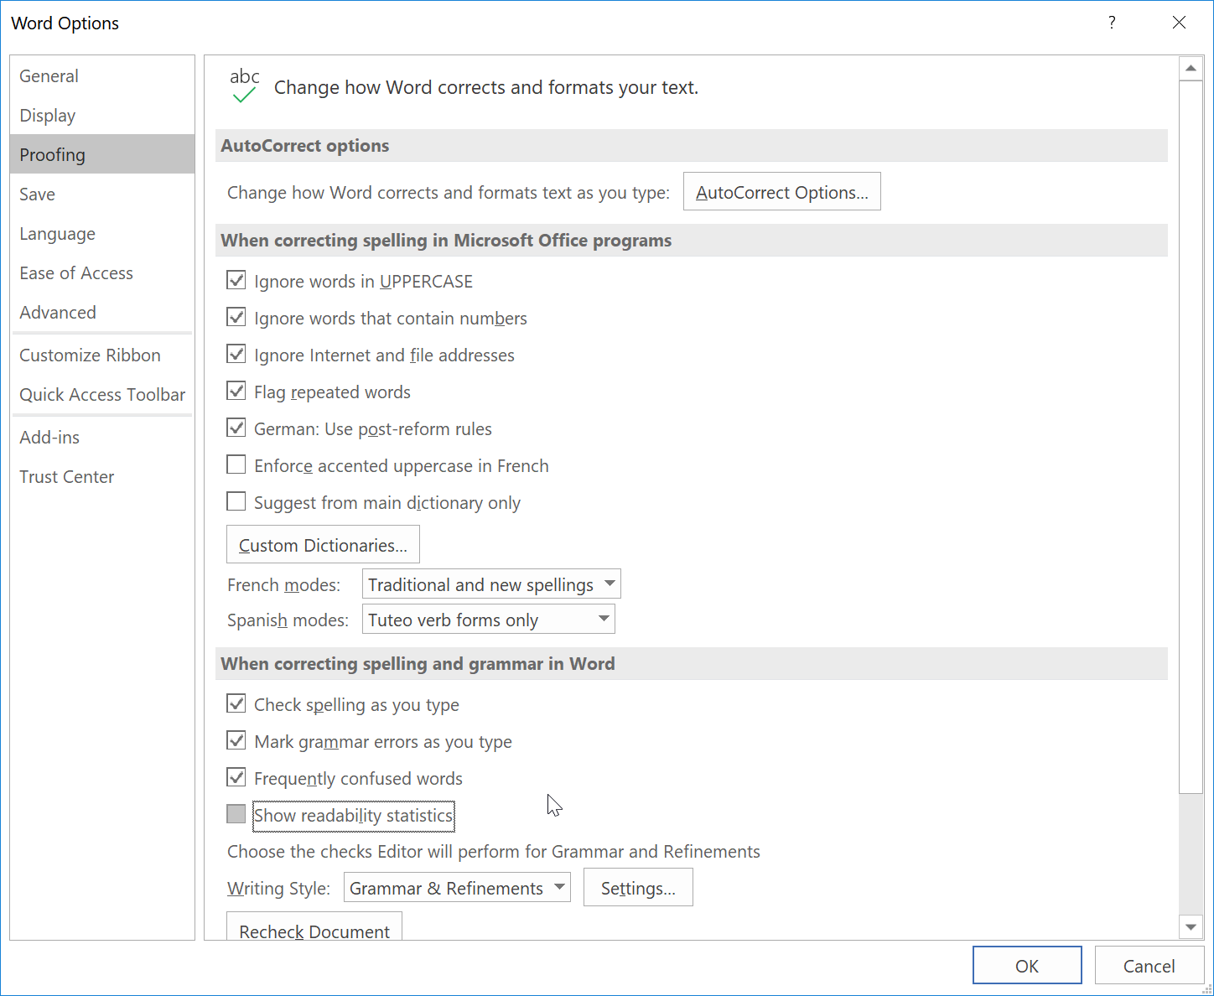Viewport: 1214px width, 996px height.
Task: Close the Word Options dialog
Action: coord(1179,23)
